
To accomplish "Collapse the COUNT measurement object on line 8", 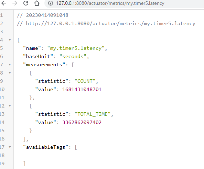I will (10, 73).
